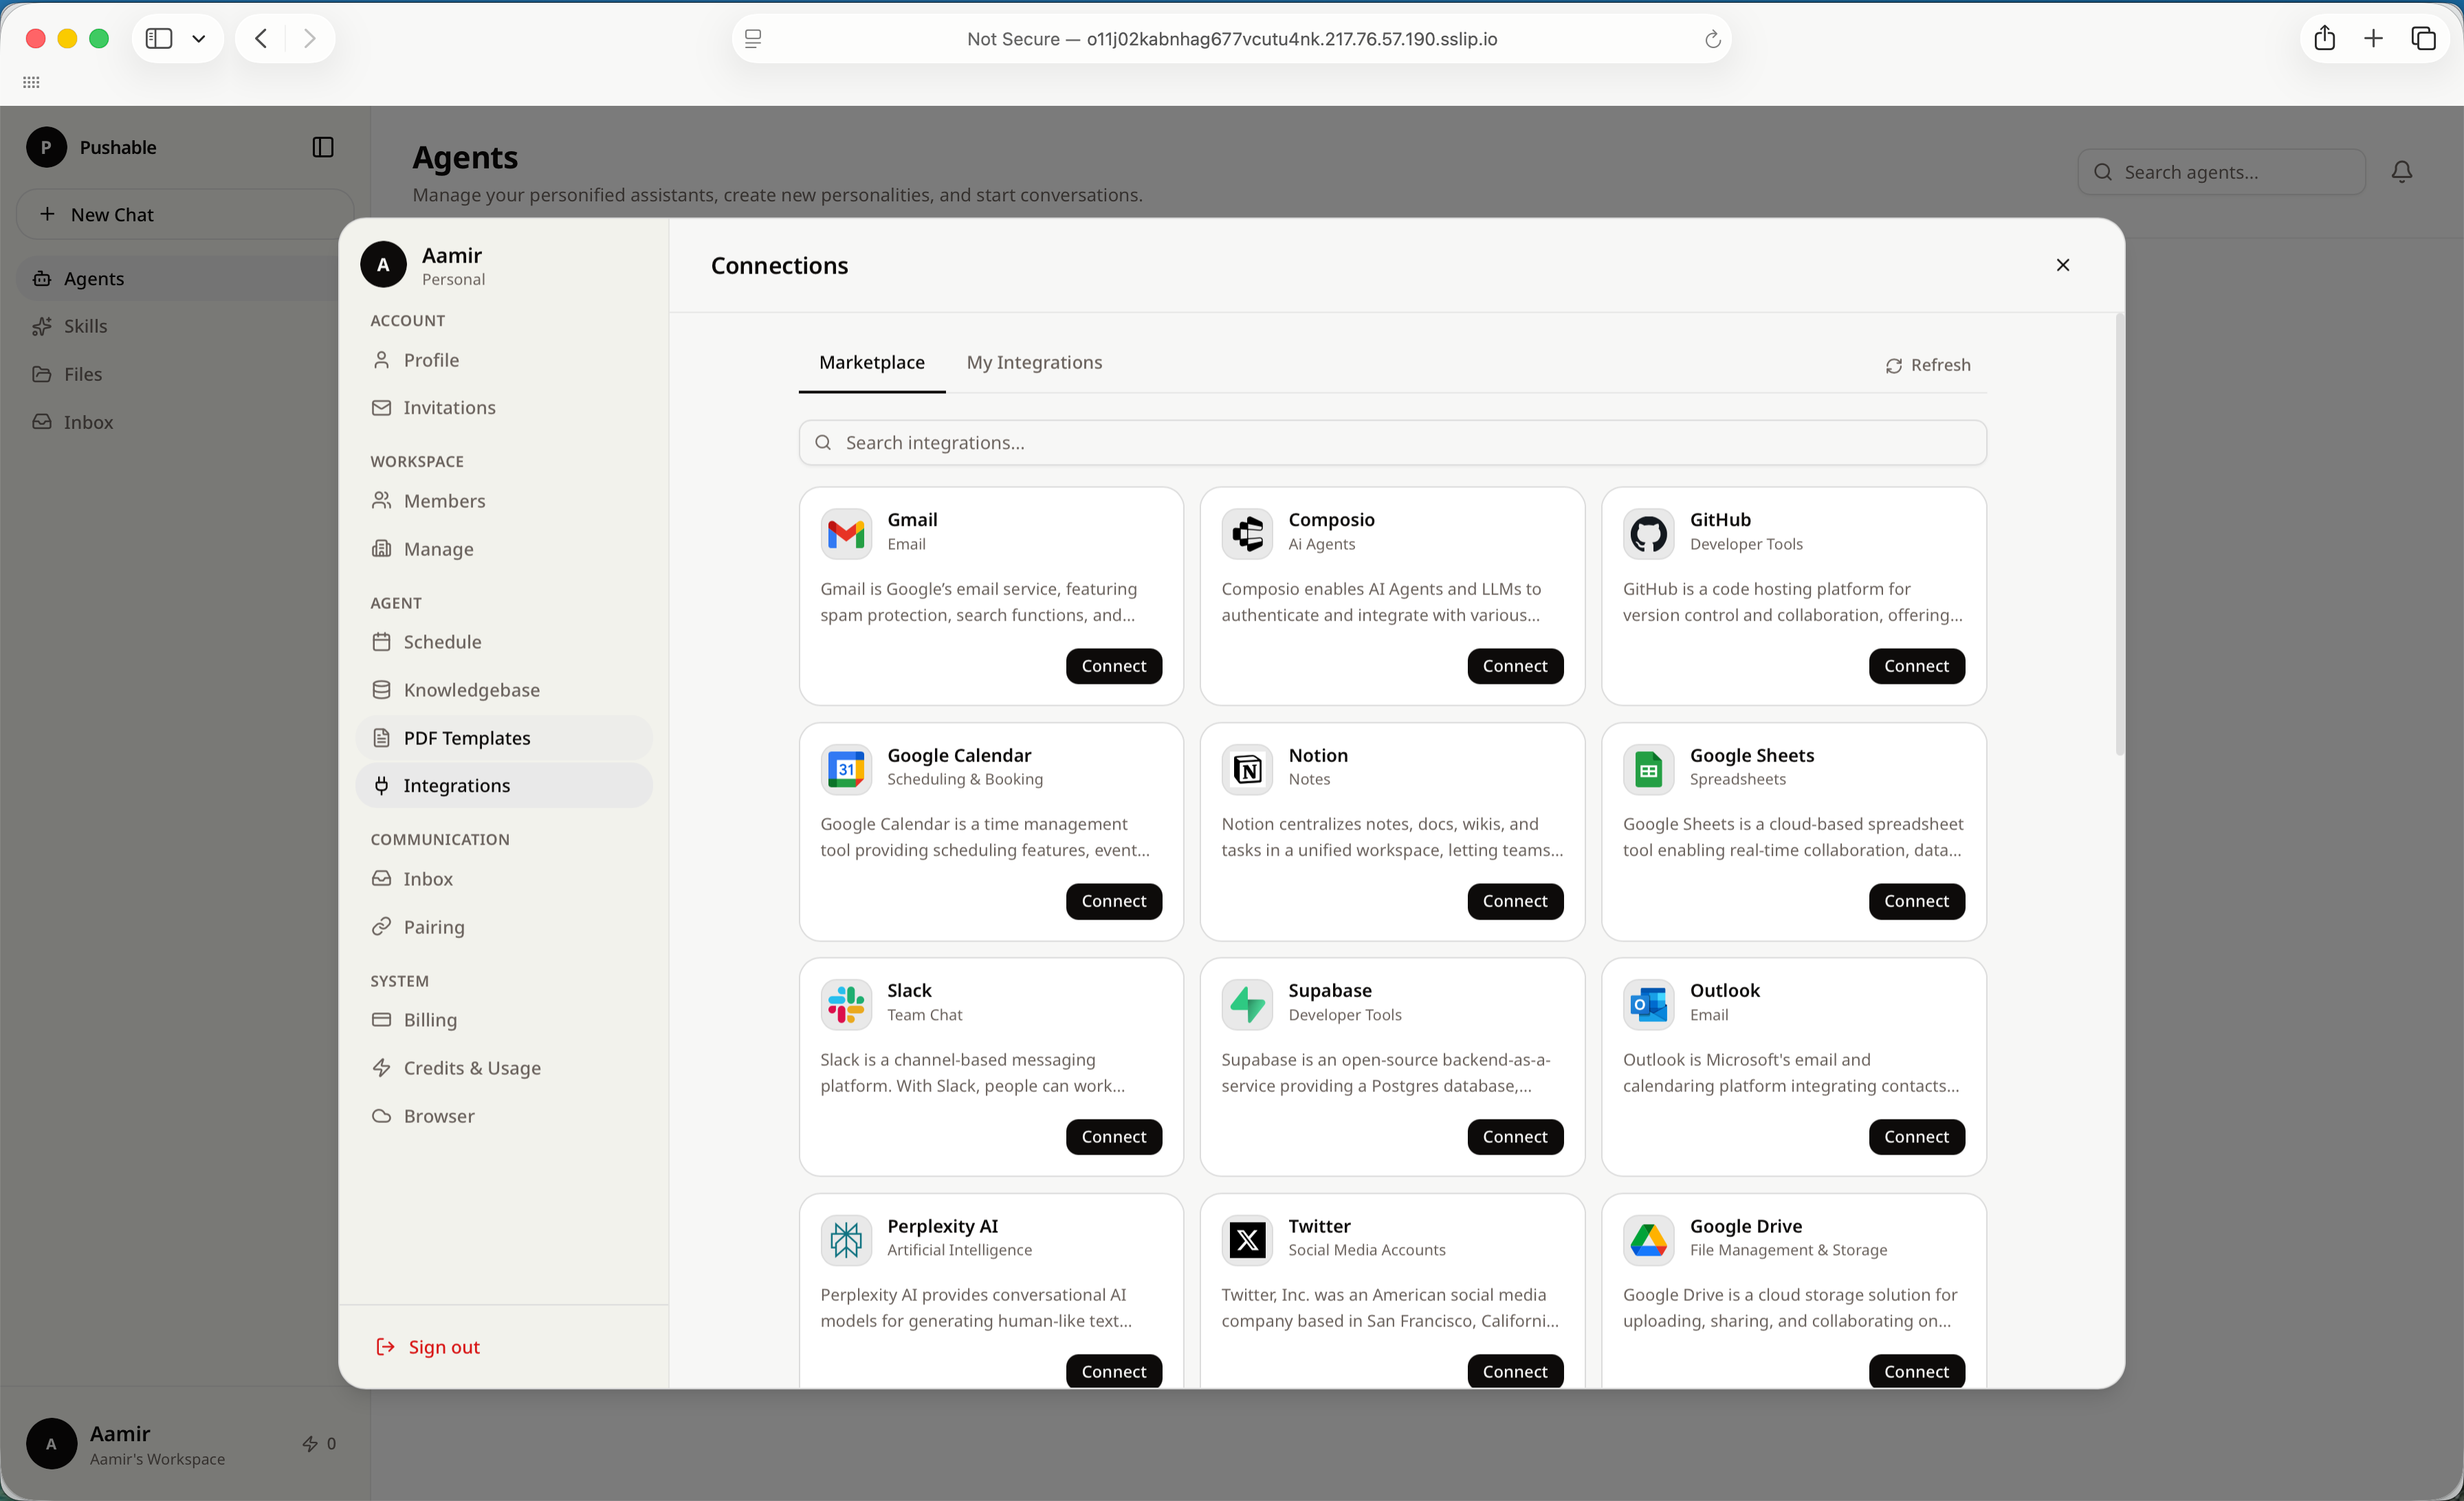Close the Connections dialog

point(2062,265)
